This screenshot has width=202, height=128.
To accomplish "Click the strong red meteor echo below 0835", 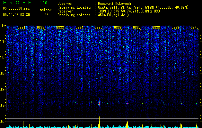I will (x=99, y=103).
